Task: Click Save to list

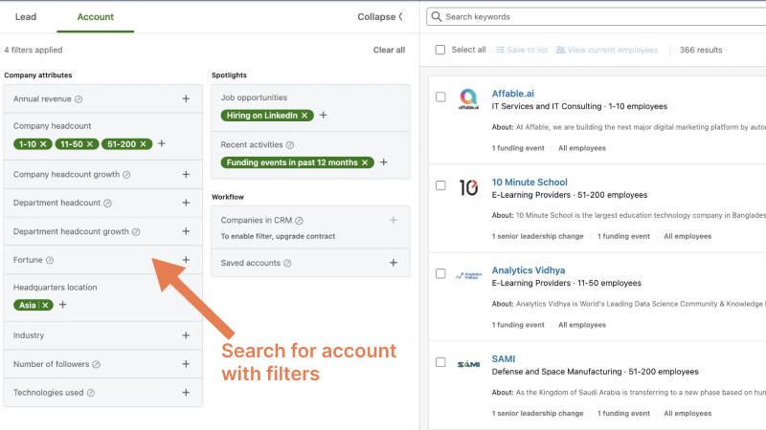Action: [x=522, y=50]
